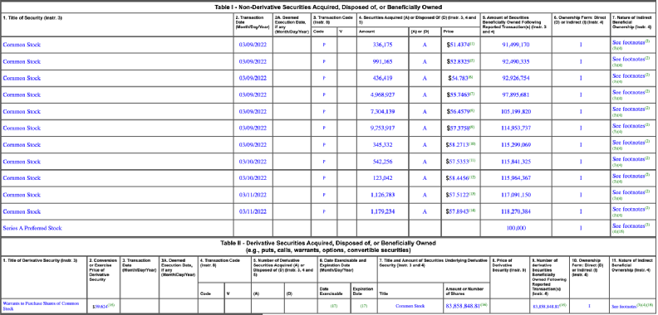Viewport: 658px width, 315px height.
Task: Open footnote (17) under Date Exercisable
Action: 334,306
